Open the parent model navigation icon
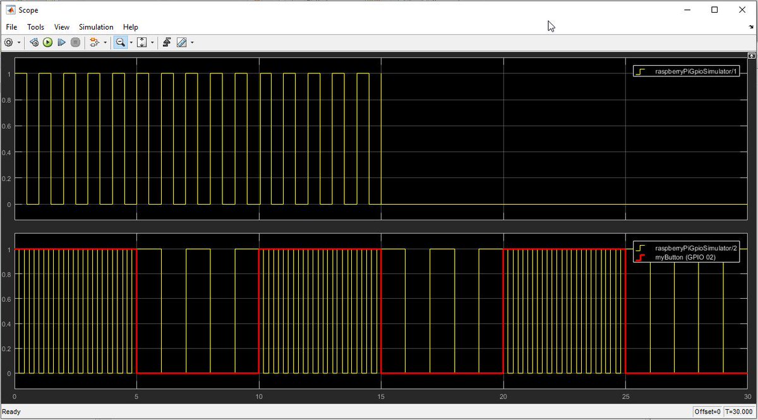758x420 pixels. [33, 42]
